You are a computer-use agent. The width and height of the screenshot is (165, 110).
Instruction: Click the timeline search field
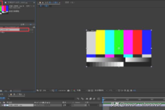(41, 98)
